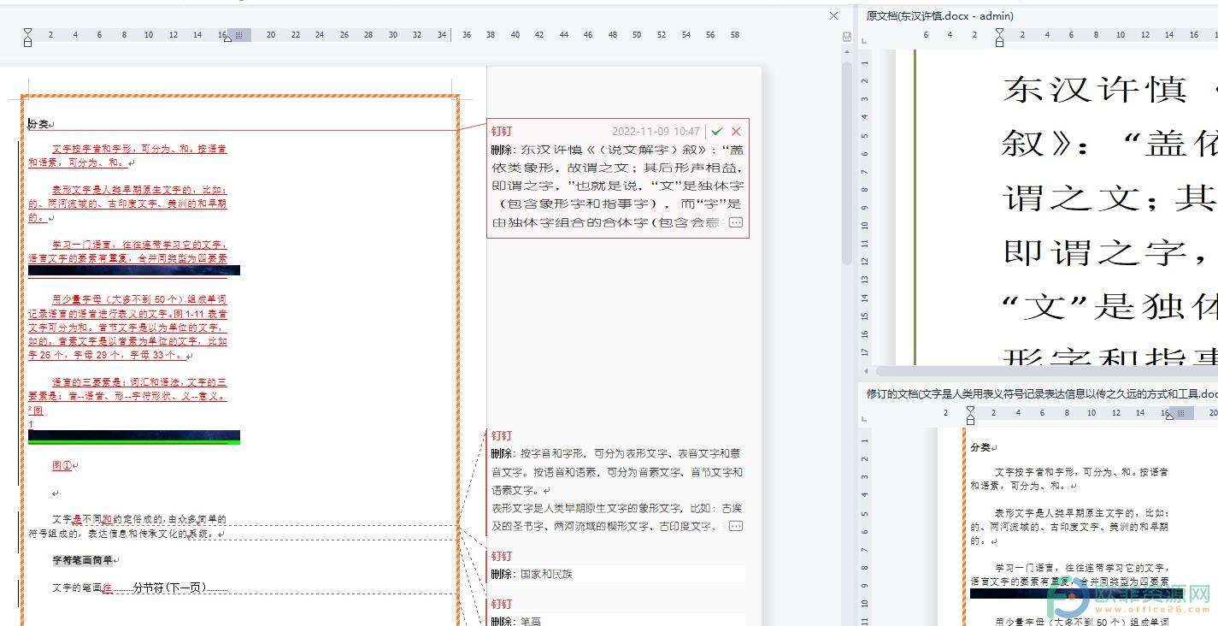Close the comparison document pane

click(833, 15)
